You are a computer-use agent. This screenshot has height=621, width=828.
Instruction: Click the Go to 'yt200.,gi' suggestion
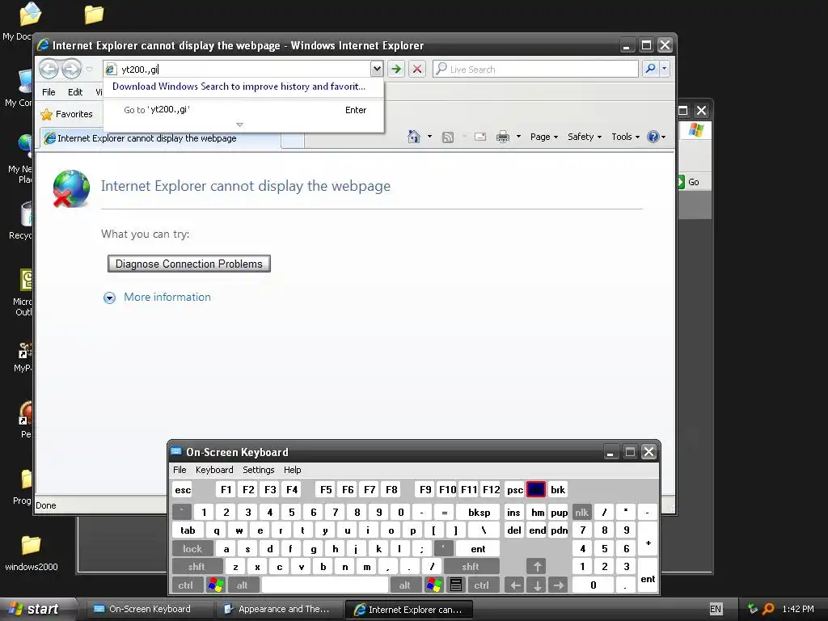tap(243, 110)
